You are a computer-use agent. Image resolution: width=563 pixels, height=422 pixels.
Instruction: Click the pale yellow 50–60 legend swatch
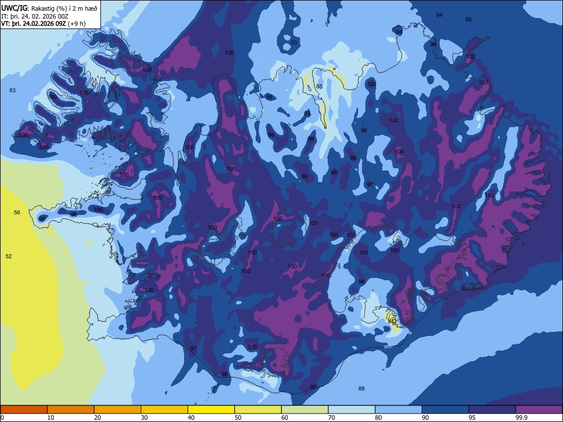[258, 410]
